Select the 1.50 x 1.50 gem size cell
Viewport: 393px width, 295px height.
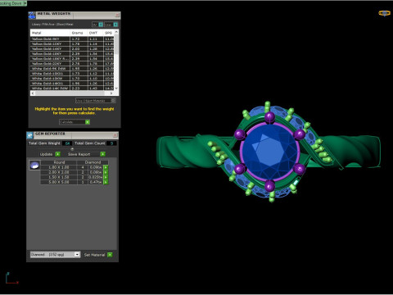point(59,177)
